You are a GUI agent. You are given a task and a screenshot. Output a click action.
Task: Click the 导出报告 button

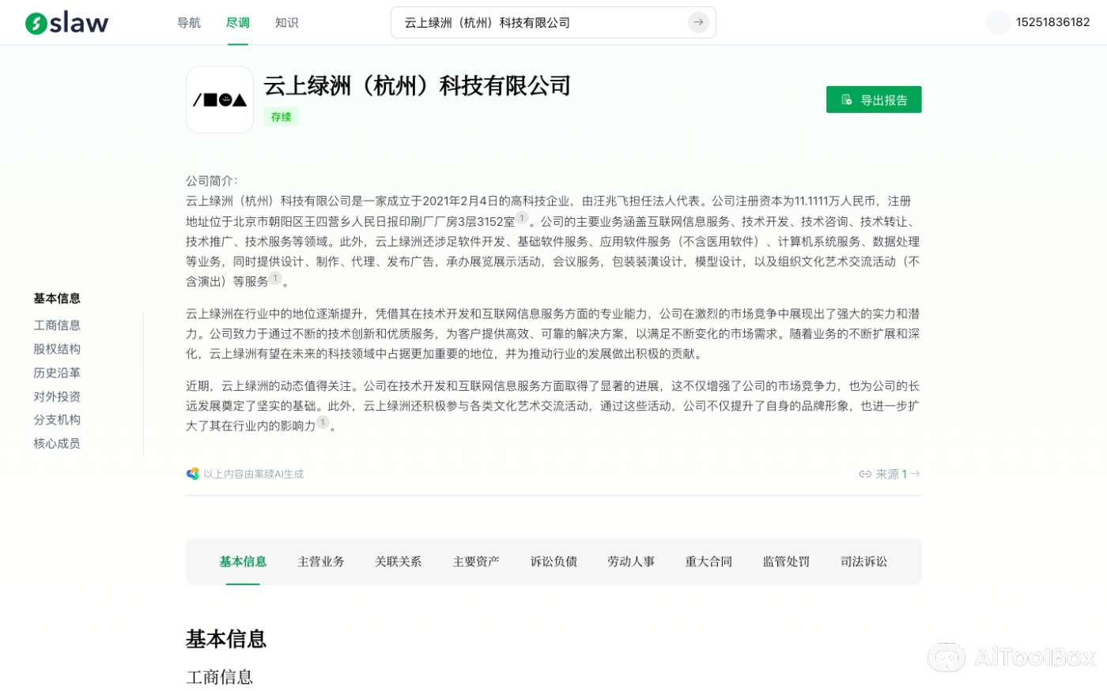pyautogui.click(x=874, y=99)
